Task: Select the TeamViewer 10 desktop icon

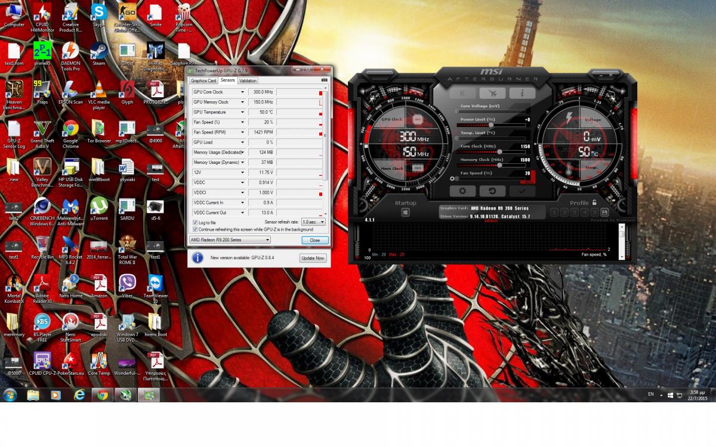Action: [x=155, y=288]
